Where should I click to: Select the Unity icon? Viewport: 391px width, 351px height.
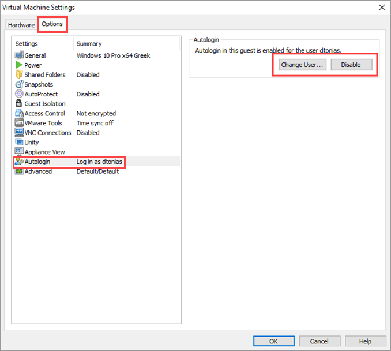pyautogui.click(x=19, y=143)
